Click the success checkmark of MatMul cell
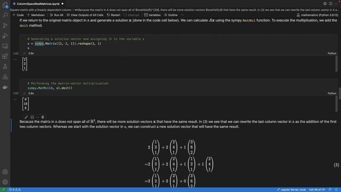341x192 pixels. click(25, 93)
